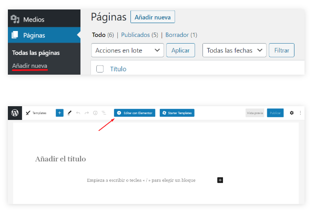Click the redo arrow icon
Screen dimensions: 315x215
click(x=87, y=113)
